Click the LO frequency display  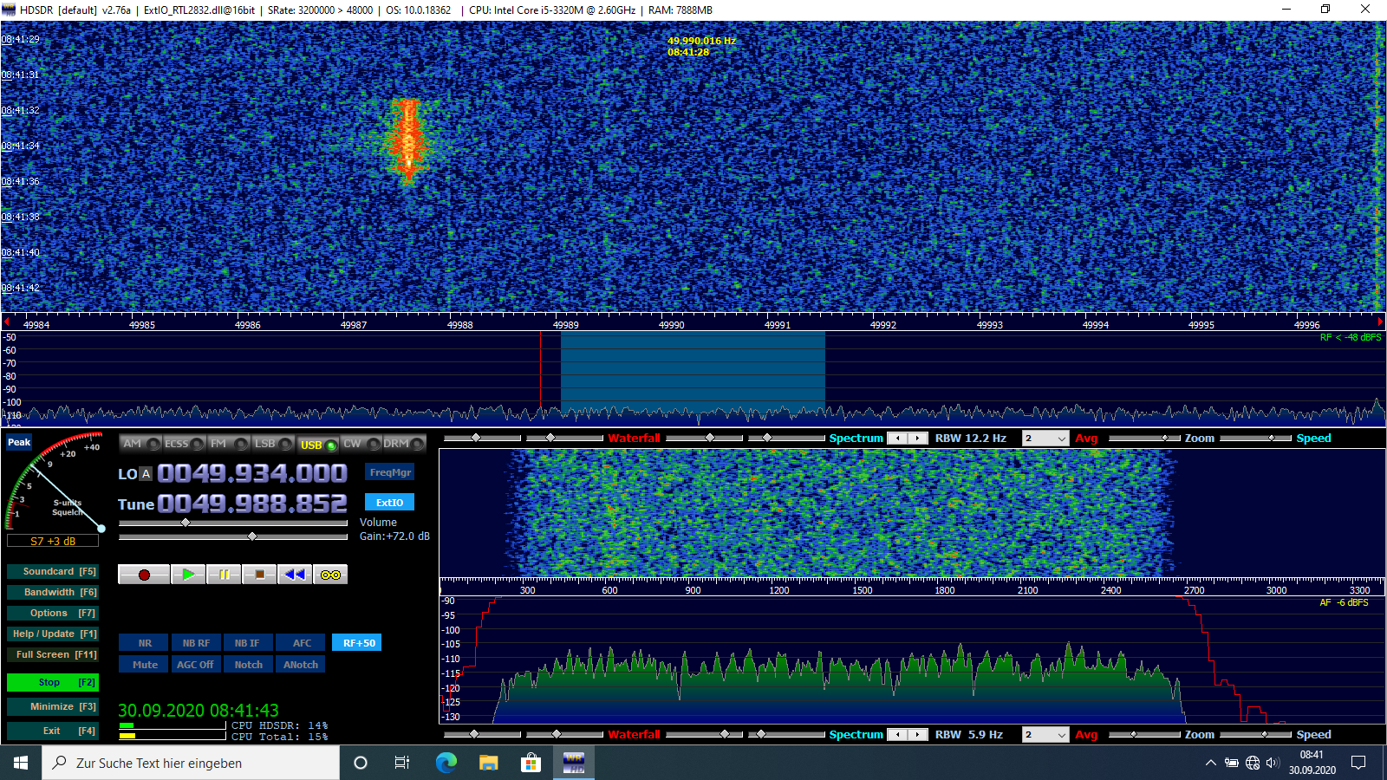coord(252,473)
